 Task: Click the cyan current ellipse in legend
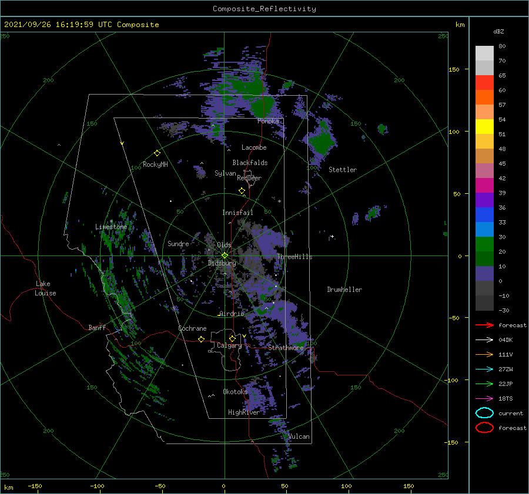[484, 413]
